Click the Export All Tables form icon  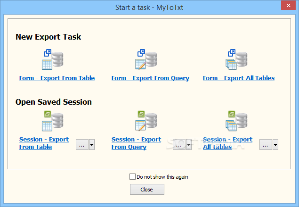pyautogui.click(x=237, y=60)
